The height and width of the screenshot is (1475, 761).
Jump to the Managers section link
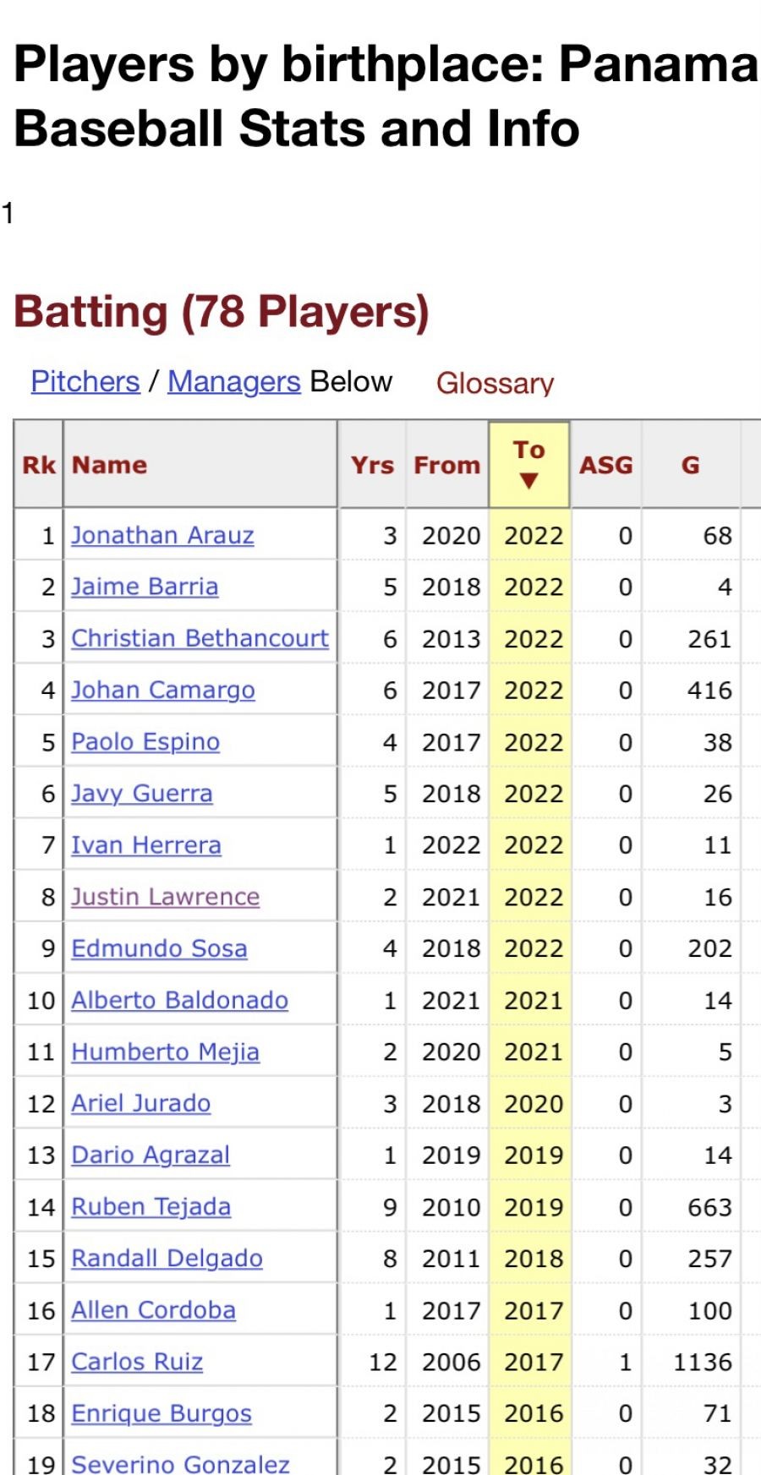[233, 382]
